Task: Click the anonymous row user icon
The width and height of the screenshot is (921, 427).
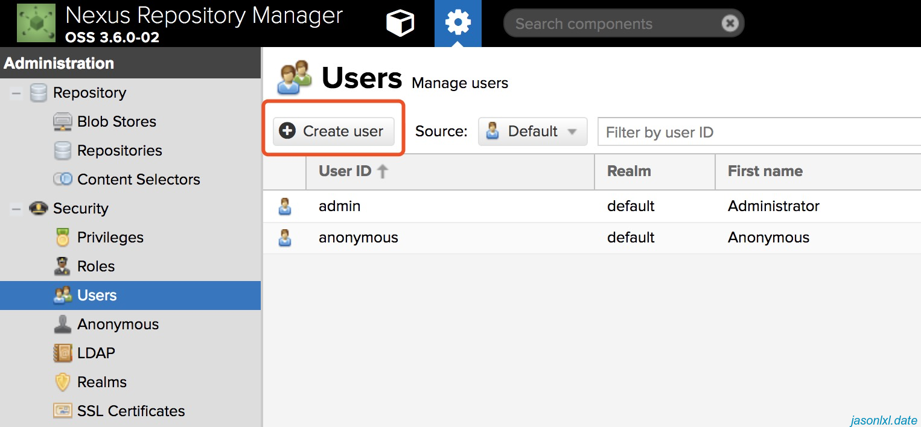Action: (x=285, y=238)
